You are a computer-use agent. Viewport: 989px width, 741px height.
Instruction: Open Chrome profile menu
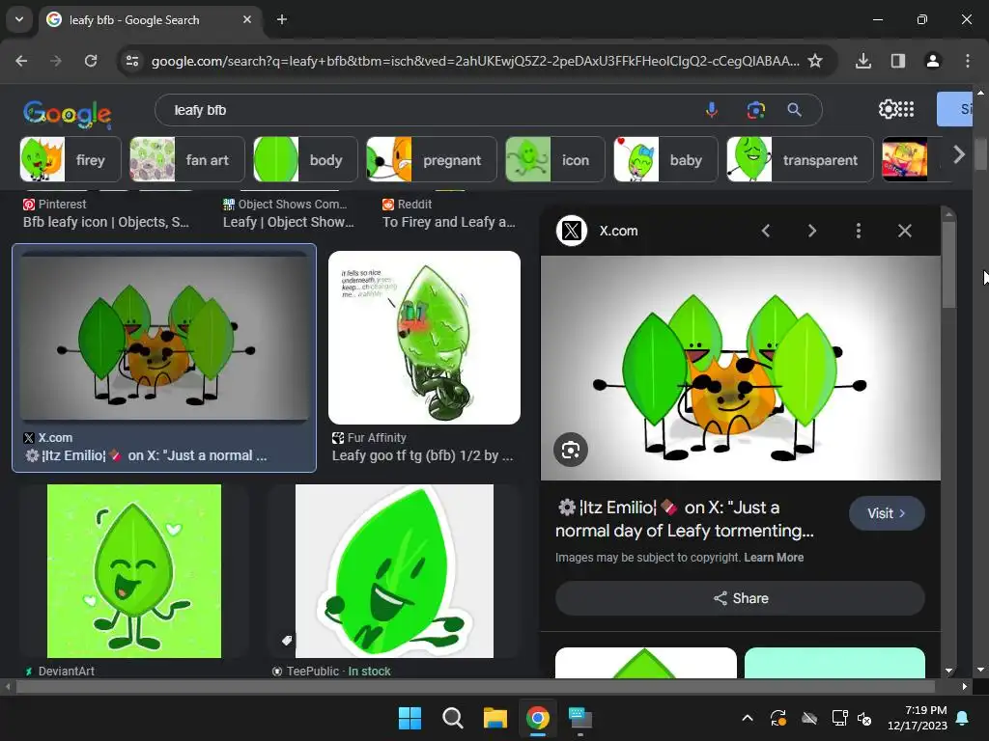pos(933,61)
